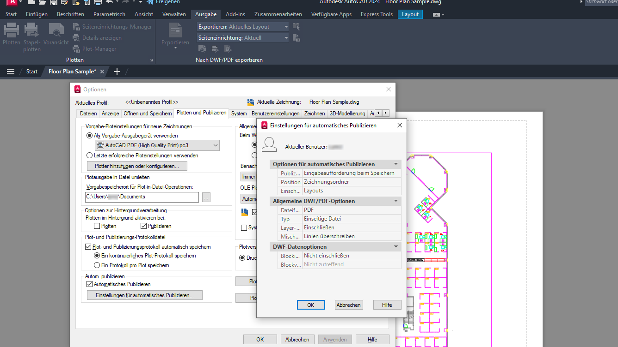The height and width of the screenshot is (347, 618).
Task: Open the Benutzereinstellungen tab
Action: pyautogui.click(x=275, y=113)
